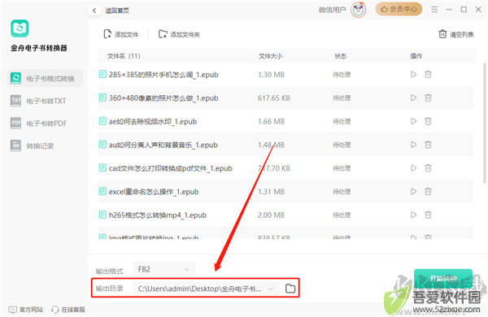Click the browse output folder icon
The image size is (488, 317).
(x=290, y=289)
